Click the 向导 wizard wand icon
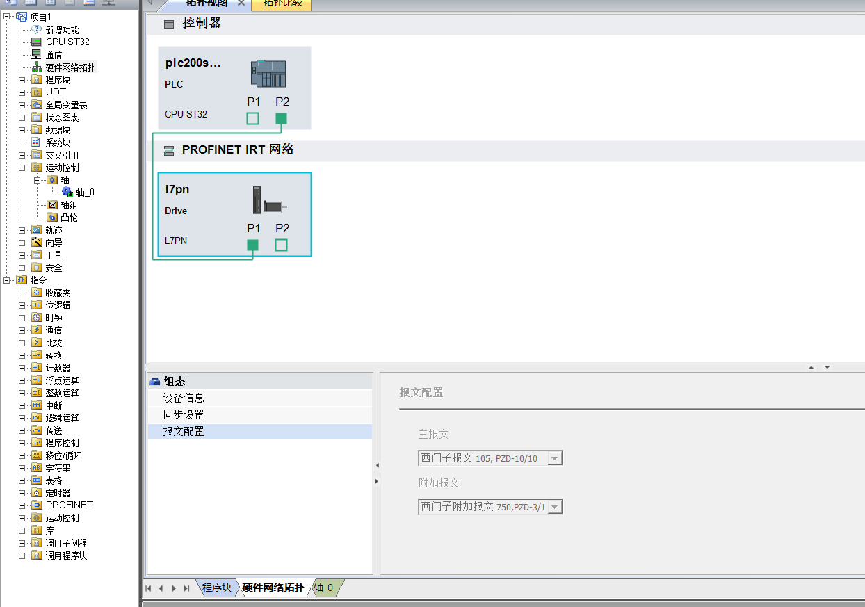Screen dimensions: 865x607 click(x=37, y=242)
